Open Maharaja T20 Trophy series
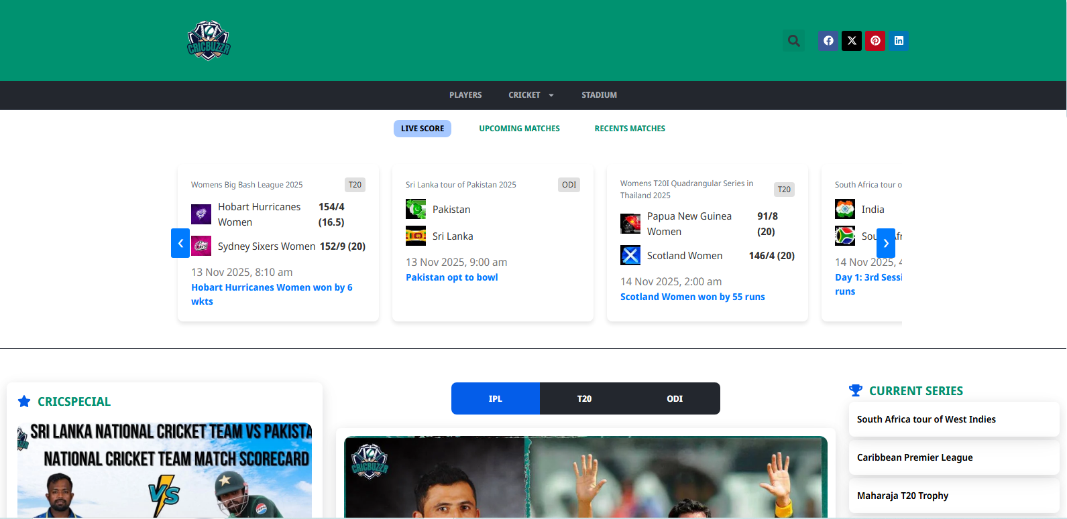 point(954,496)
